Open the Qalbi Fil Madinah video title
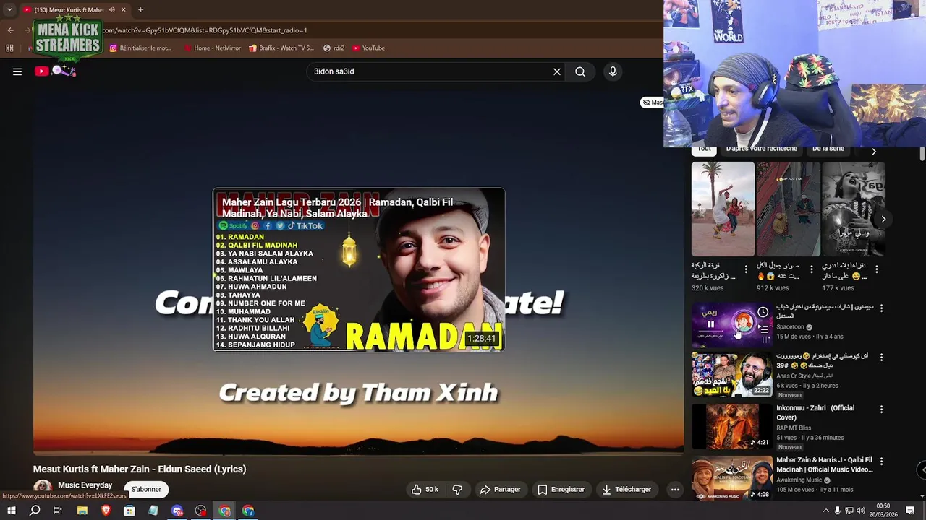The width and height of the screenshot is (926, 520). coord(825,464)
